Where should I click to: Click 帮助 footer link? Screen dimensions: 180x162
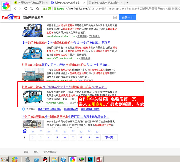click(26, 152)
